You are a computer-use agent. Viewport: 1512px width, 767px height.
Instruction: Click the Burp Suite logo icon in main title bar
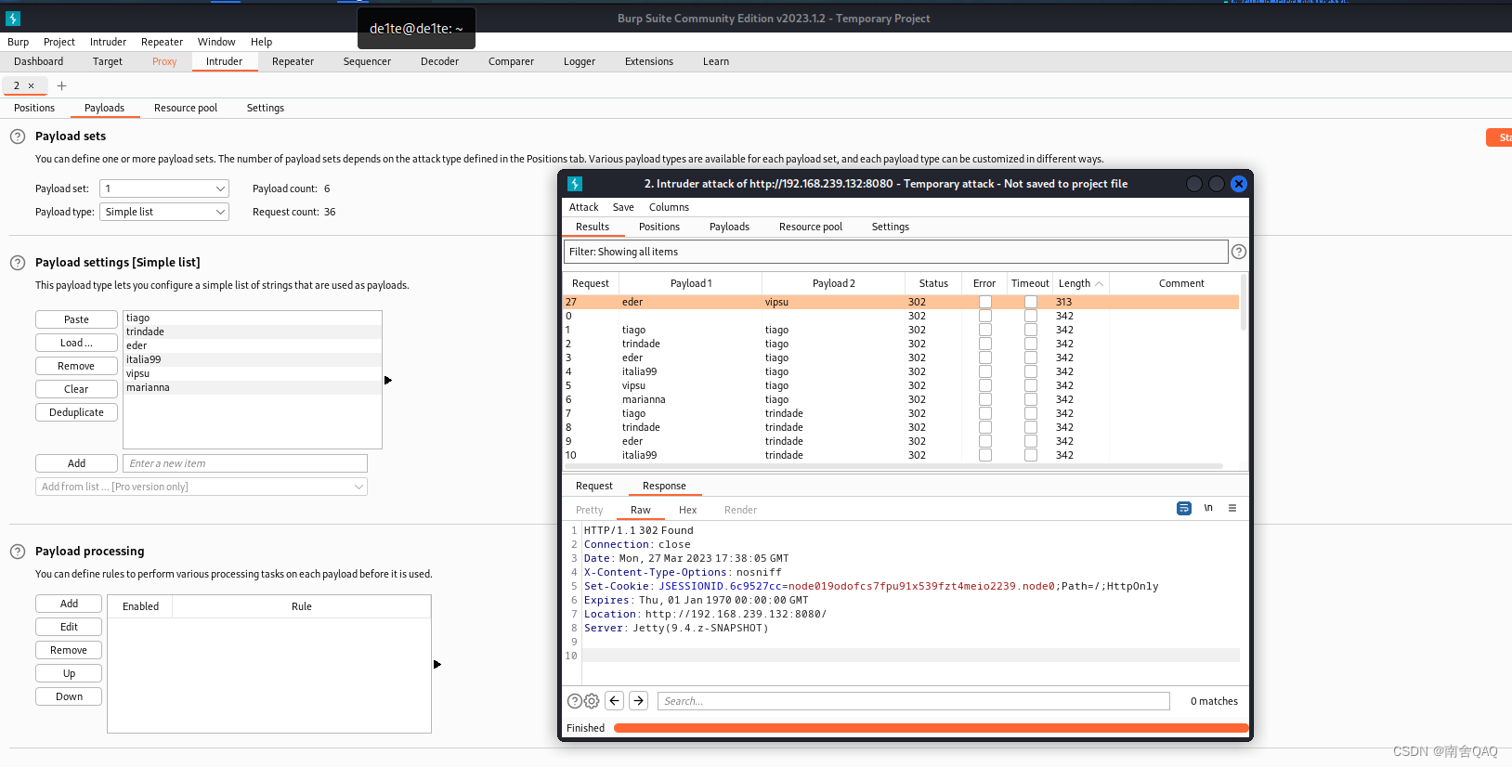coord(13,19)
